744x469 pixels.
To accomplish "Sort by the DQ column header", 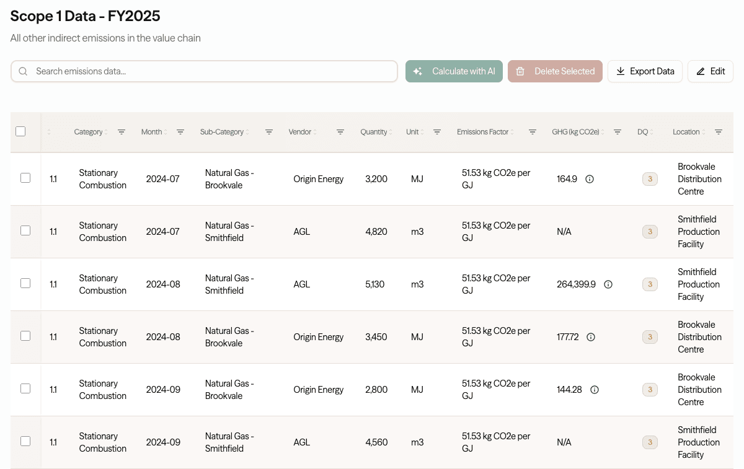I will pos(642,132).
